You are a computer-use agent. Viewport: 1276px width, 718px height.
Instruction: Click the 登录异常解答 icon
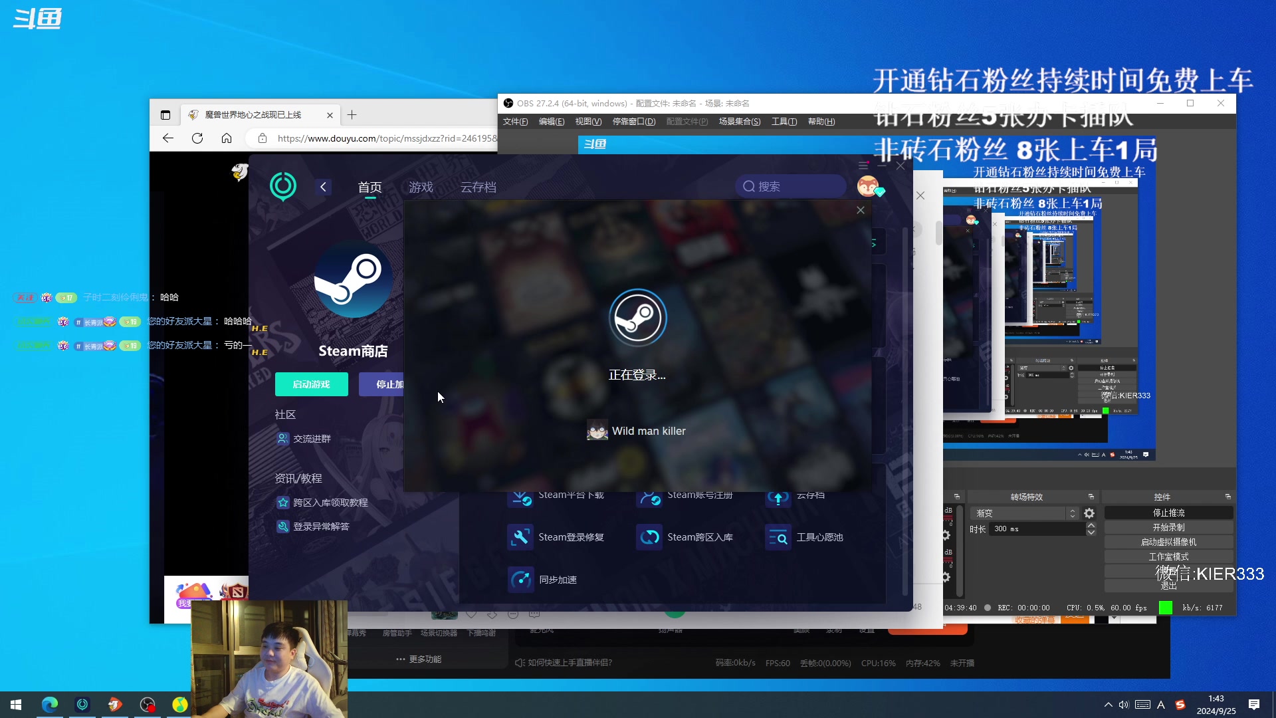point(282,527)
